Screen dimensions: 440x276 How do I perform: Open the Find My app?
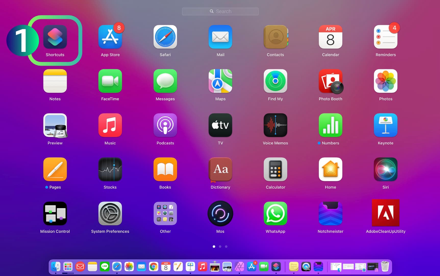pyautogui.click(x=275, y=81)
